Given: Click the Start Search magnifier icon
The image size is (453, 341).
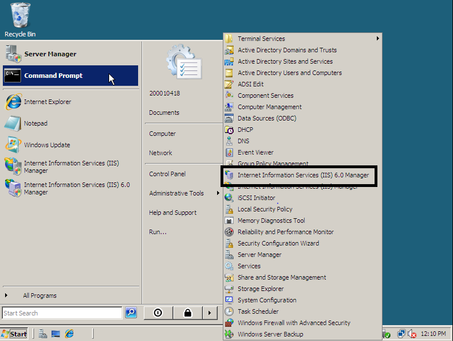Looking at the screenshot, I should click(x=131, y=313).
